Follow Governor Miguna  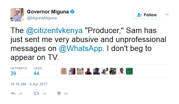click(146, 15)
